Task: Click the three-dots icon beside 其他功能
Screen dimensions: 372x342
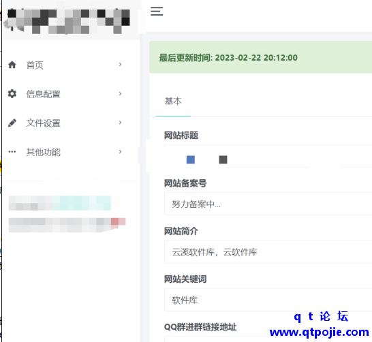Action: [x=12, y=152]
